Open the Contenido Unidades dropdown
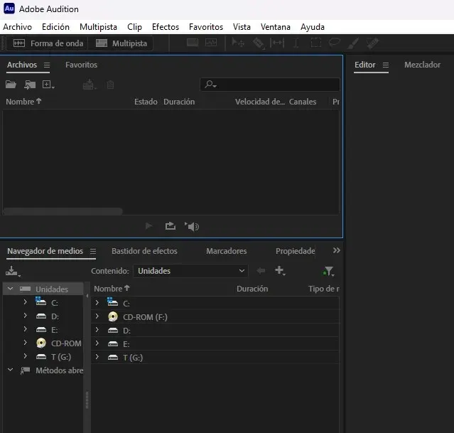This screenshot has height=433, width=454. (x=190, y=271)
